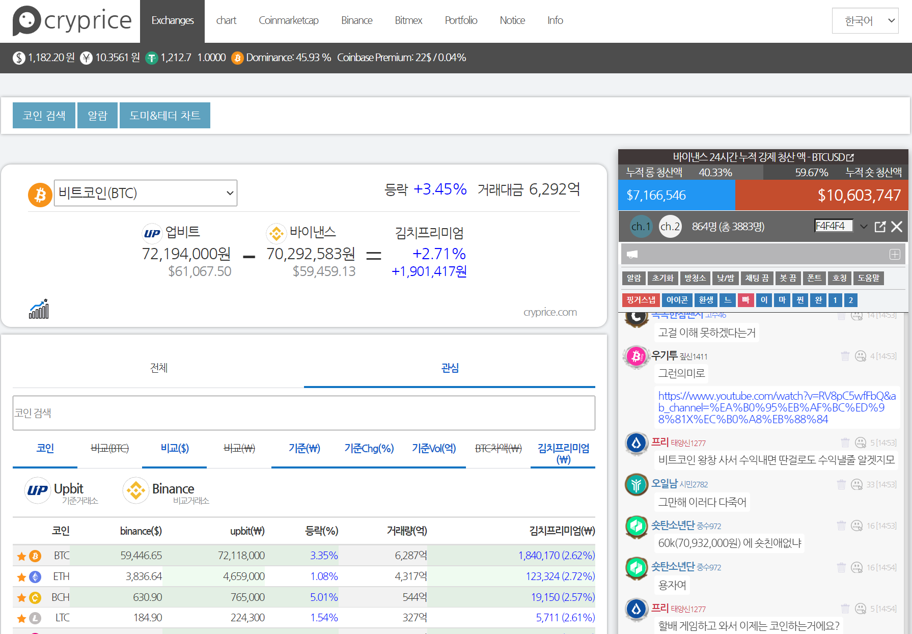Open 도미&테더 차트 button

tap(164, 116)
